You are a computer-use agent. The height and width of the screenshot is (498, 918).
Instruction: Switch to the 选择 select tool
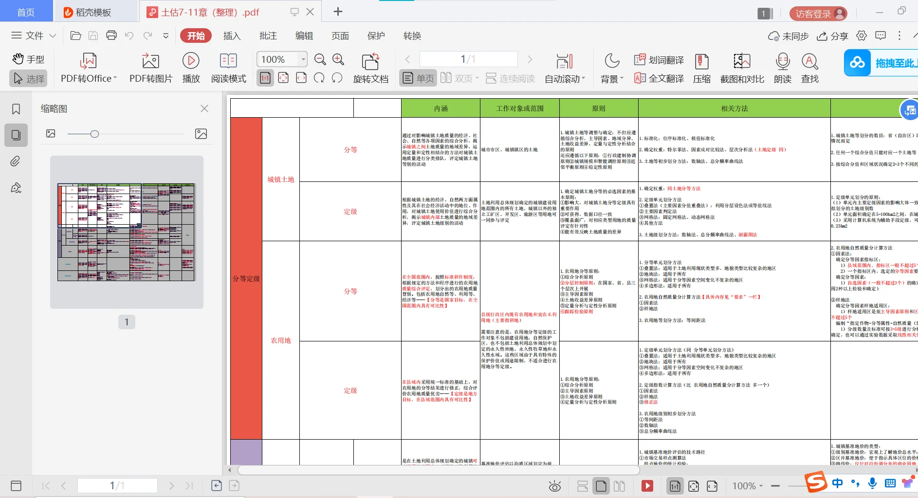point(28,78)
